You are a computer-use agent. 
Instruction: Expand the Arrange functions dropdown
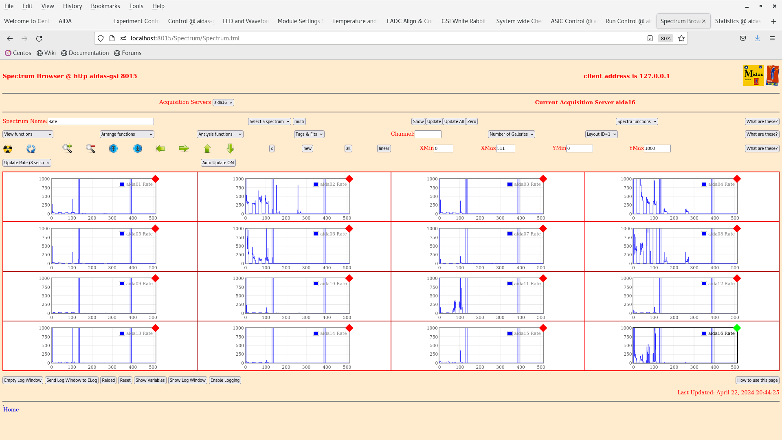click(127, 134)
